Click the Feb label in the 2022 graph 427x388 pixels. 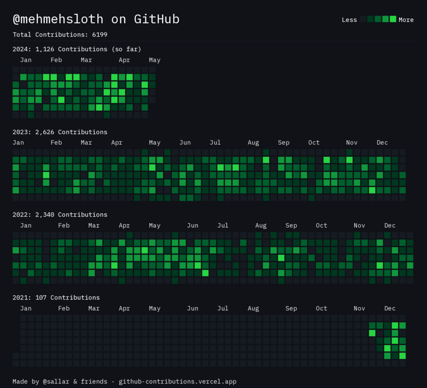click(x=64, y=225)
